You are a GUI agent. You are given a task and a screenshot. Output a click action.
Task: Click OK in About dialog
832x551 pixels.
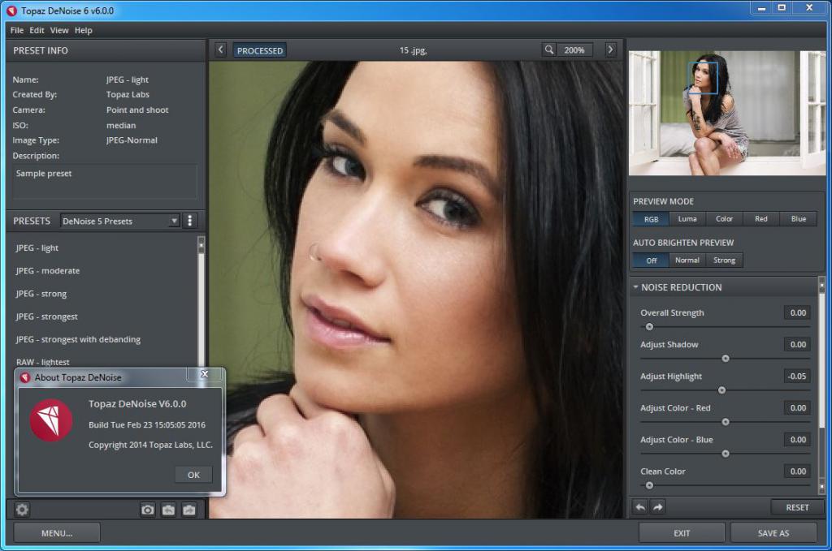(193, 475)
